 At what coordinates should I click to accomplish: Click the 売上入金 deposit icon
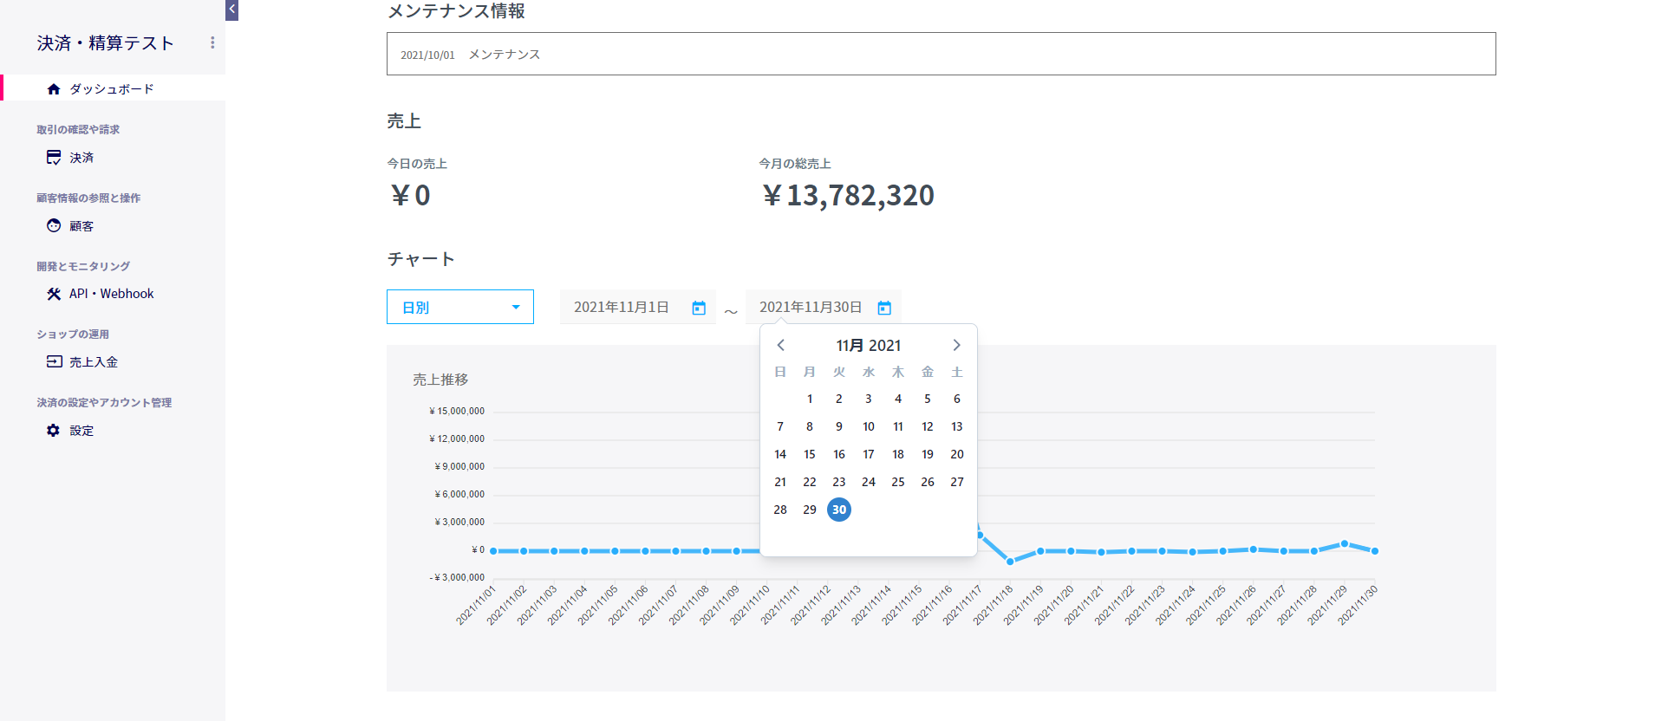click(54, 361)
